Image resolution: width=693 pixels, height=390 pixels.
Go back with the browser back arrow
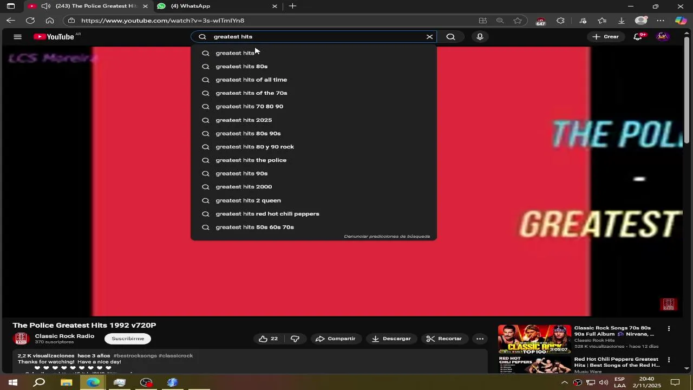[11, 21]
